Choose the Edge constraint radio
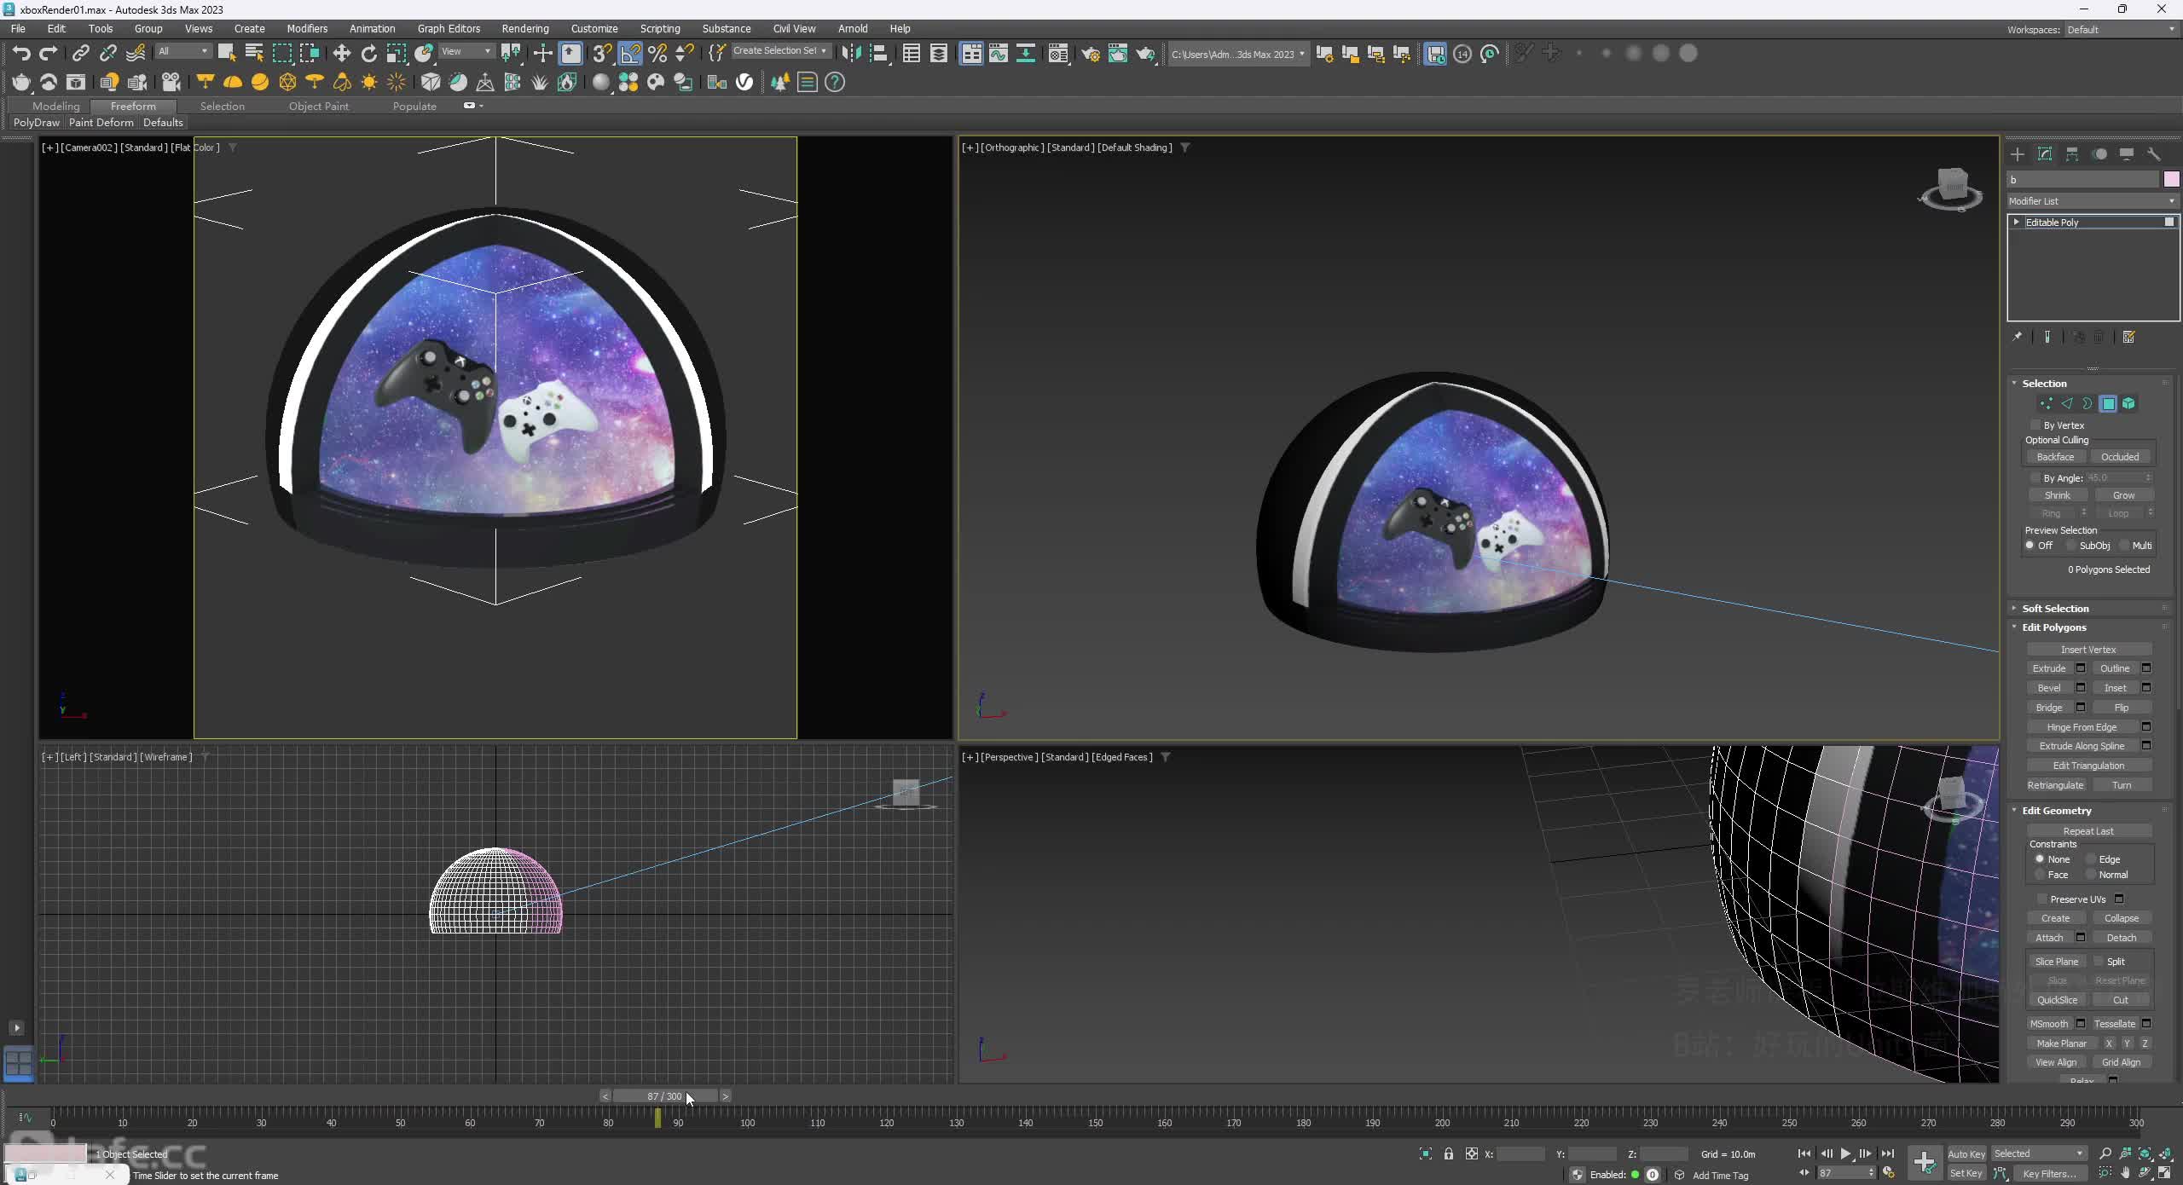Viewport: 2183px width, 1185px height. (2091, 859)
